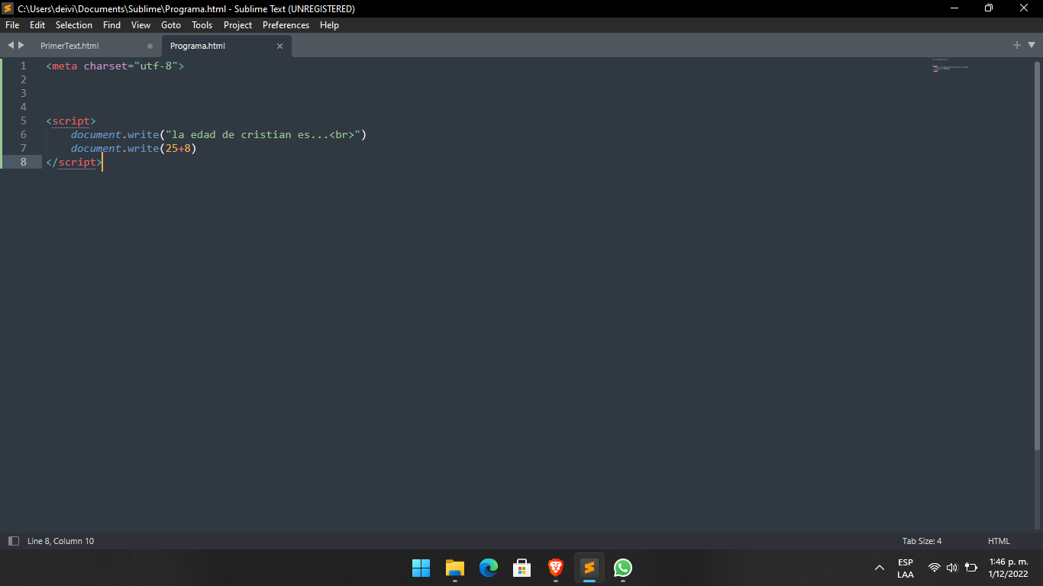Image resolution: width=1043 pixels, height=586 pixels.
Task: Click the vertical editor scrollbar
Action: coord(1037,256)
